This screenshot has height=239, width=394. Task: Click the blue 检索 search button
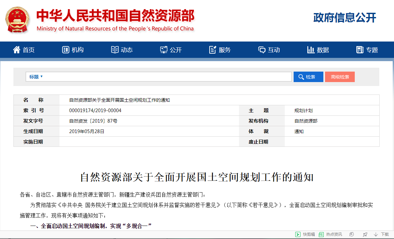pos(308,77)
